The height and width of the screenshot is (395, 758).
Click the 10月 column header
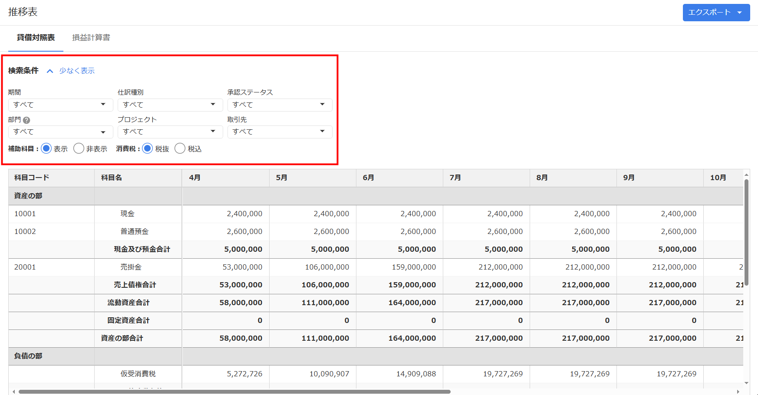(x=723, y=178)
